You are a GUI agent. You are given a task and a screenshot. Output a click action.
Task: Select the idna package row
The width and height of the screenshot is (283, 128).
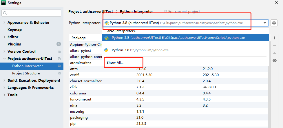click(169, 105)
